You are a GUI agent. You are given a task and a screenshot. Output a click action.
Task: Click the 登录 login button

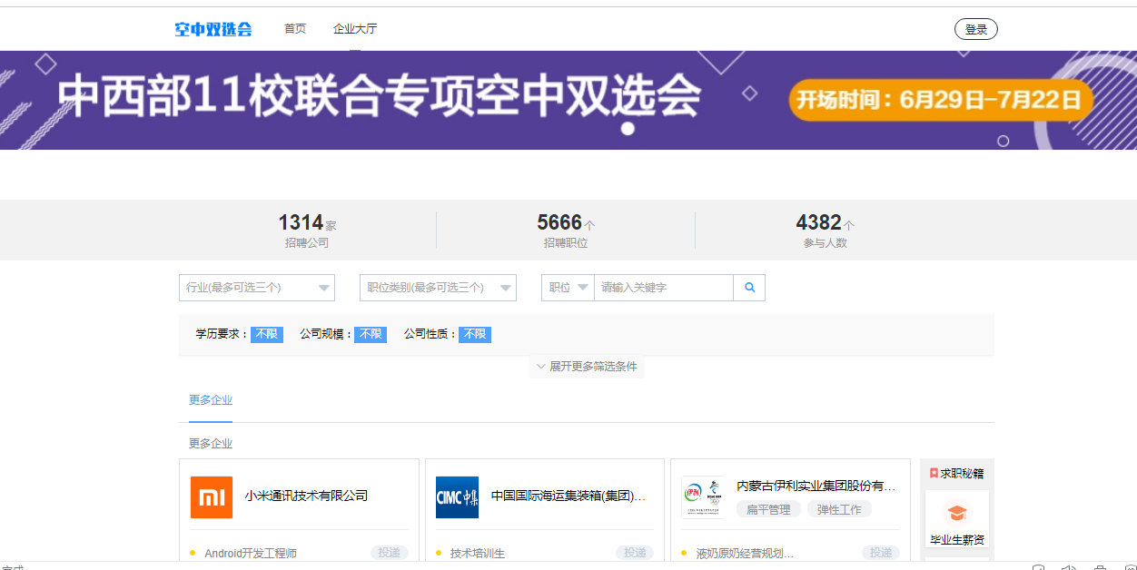pos(975,29)
